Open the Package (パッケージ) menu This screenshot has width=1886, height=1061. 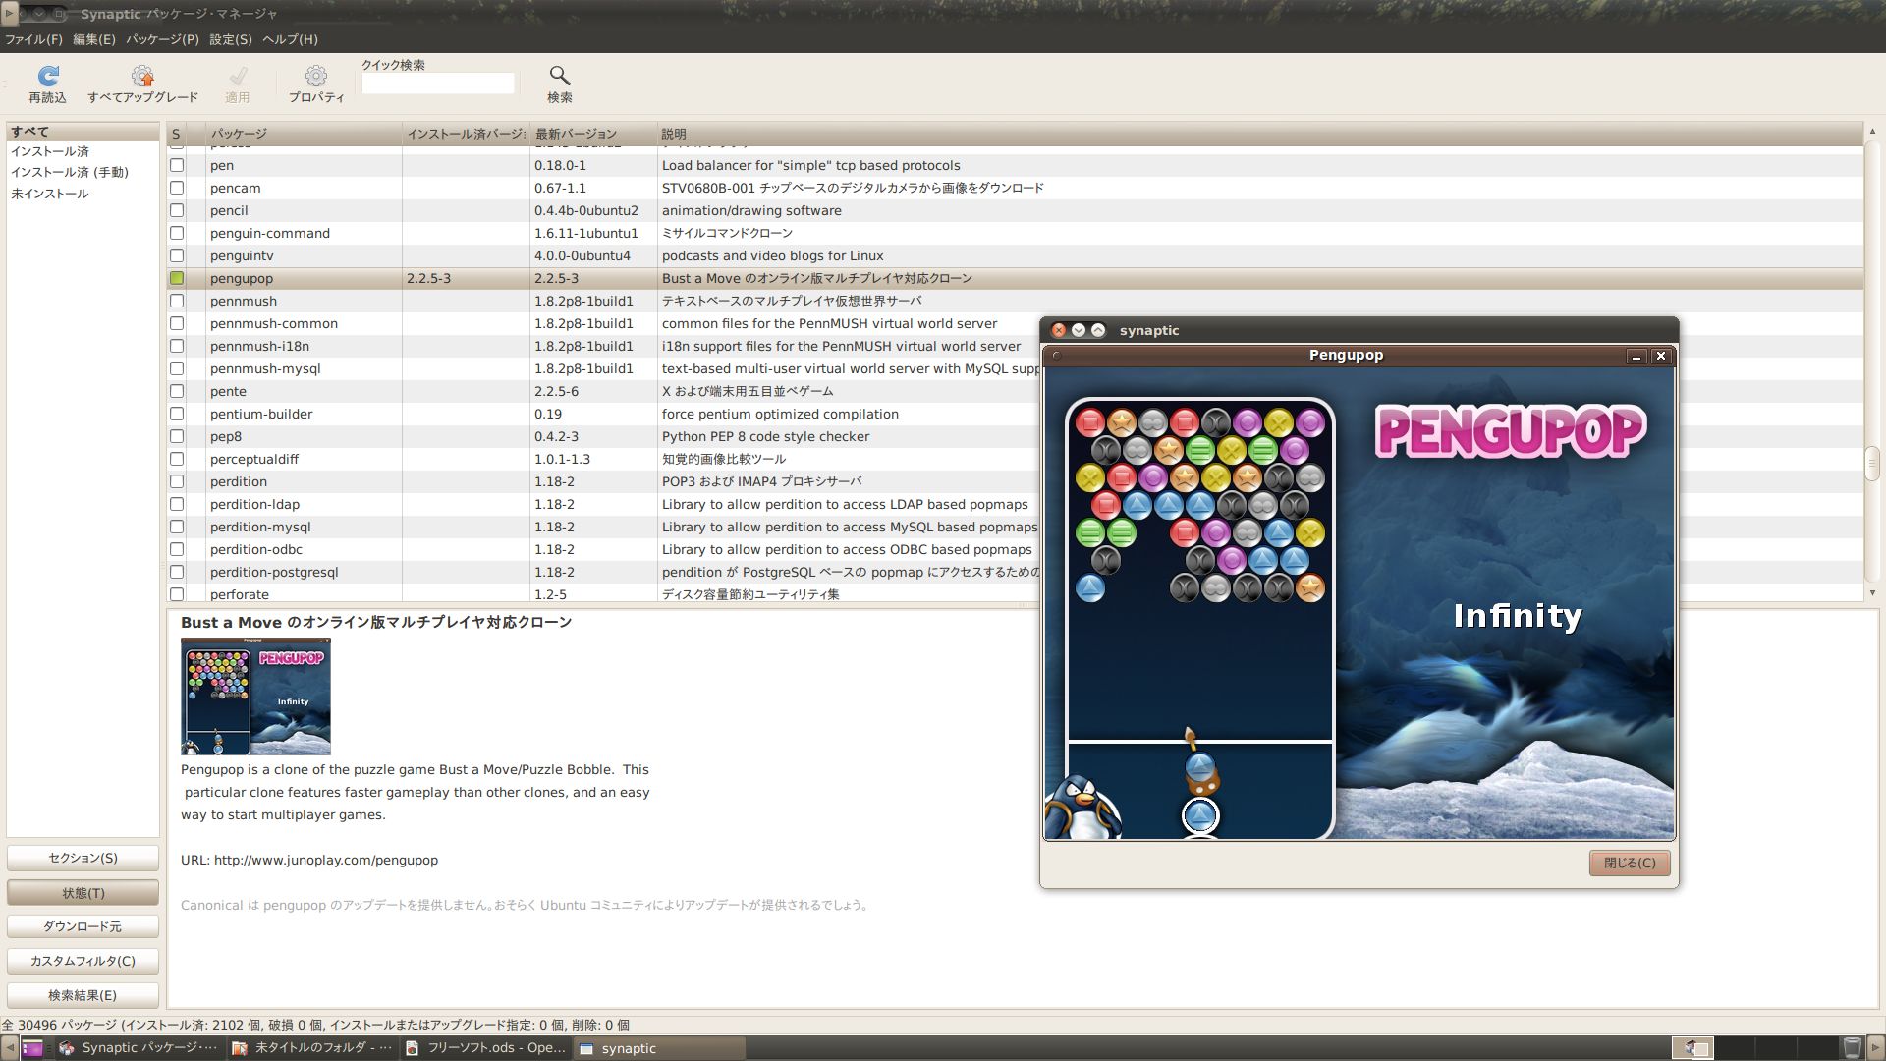coord(162,39)
